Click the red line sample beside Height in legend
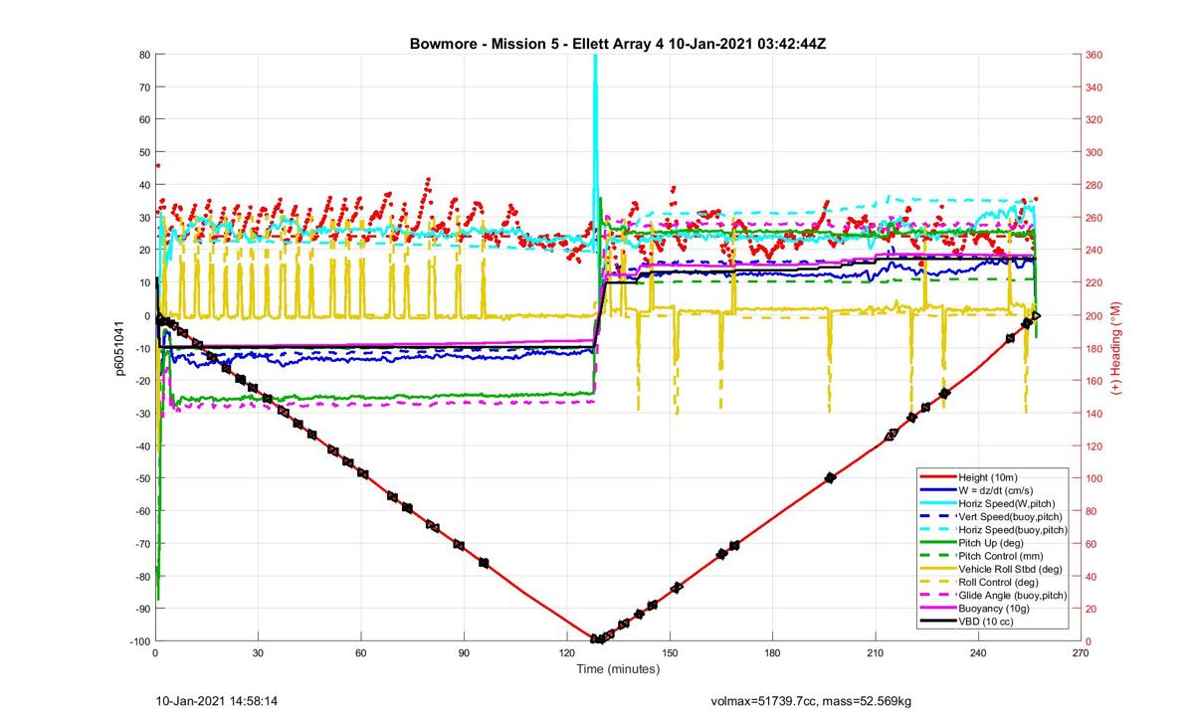The height and width of the screenshot is (721, 1194). coord(938,478)
